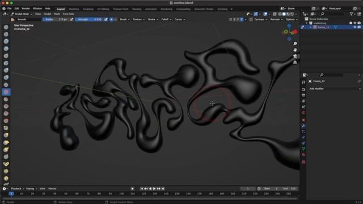Select the Clay brush tool
The height and width of the screenshot is (204, 363).
6,41
